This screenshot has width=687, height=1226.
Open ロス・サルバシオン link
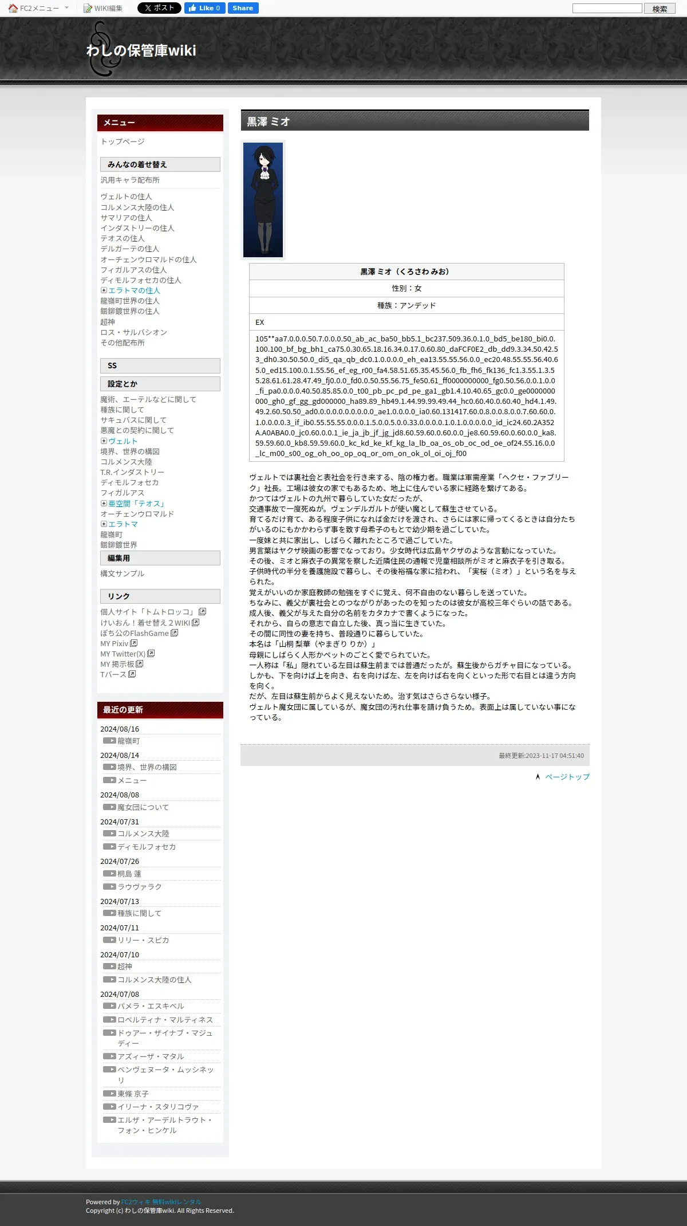point(133,332)
